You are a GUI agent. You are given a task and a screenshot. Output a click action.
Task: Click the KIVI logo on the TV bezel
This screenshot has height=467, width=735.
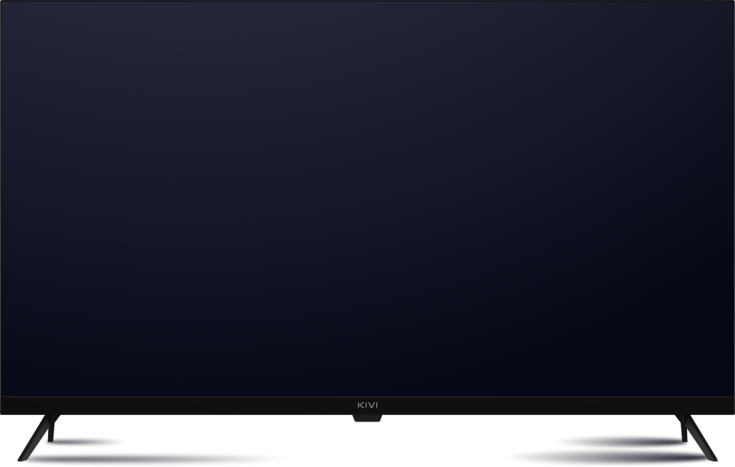367,405
